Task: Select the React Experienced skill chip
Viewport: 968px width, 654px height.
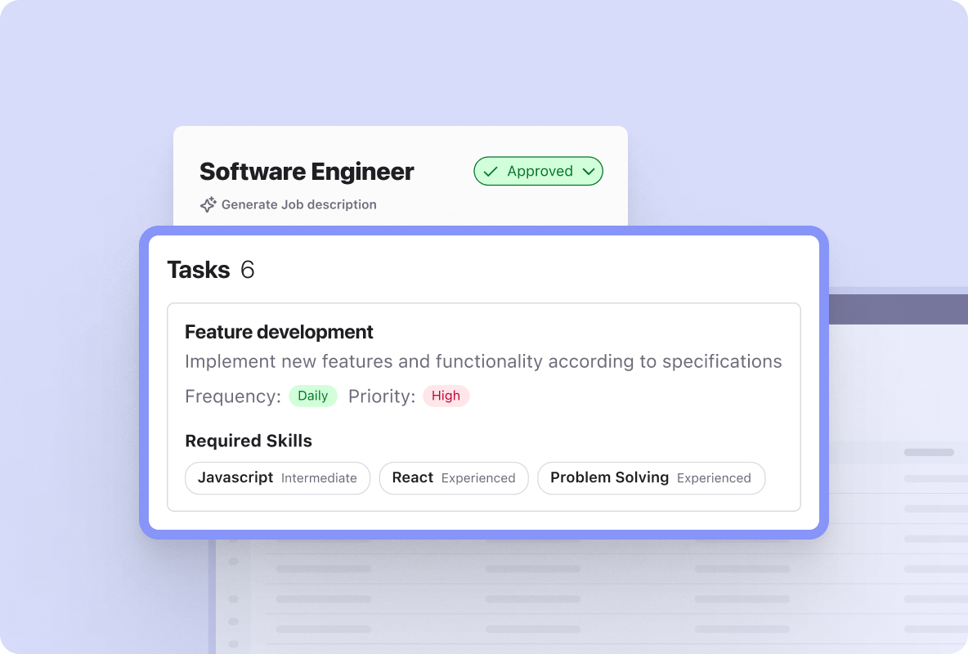Action: [454, 478]
